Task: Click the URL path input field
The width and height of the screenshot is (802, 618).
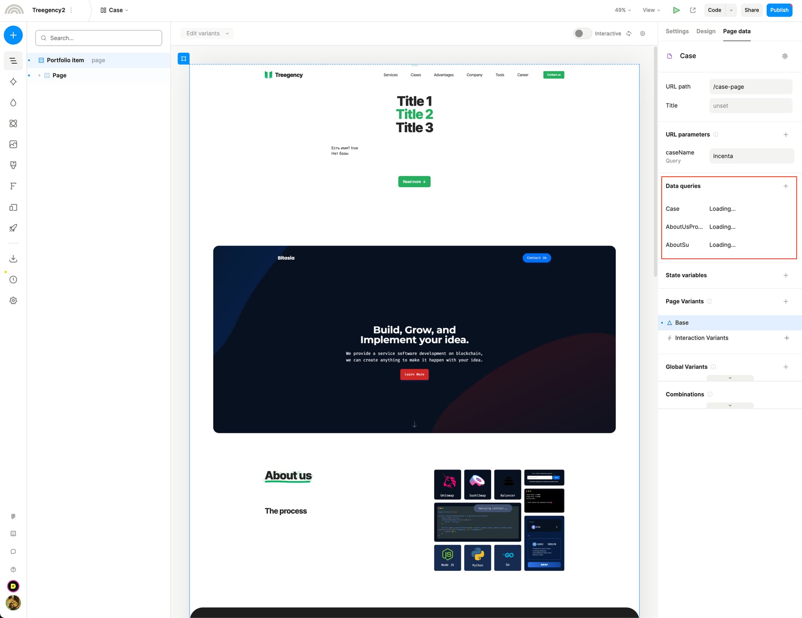Action: point(750,87)
